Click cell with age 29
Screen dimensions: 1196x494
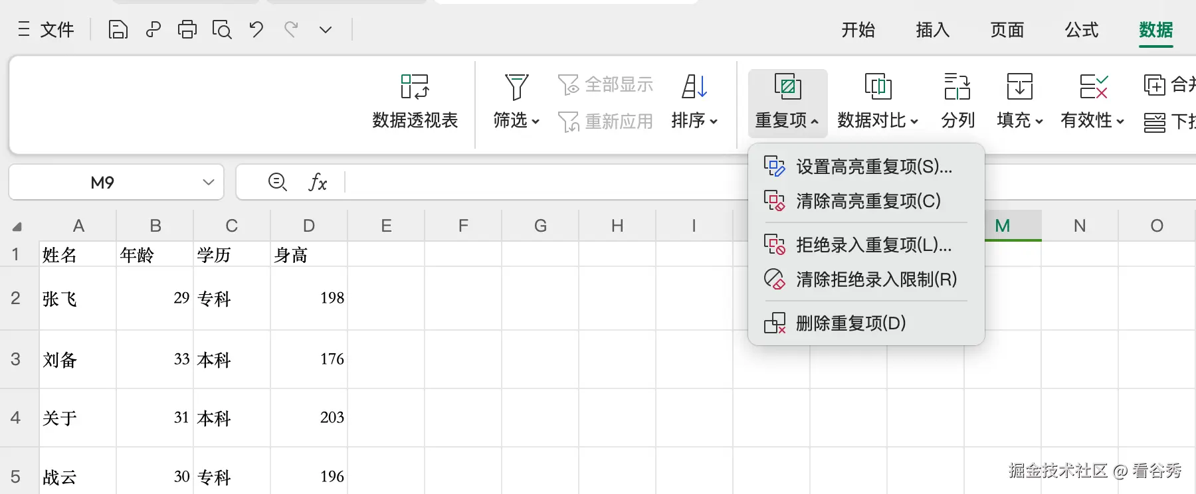155,298
